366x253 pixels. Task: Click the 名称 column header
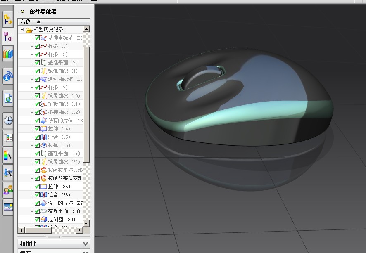pyautogui.click(x=54, y=22)
